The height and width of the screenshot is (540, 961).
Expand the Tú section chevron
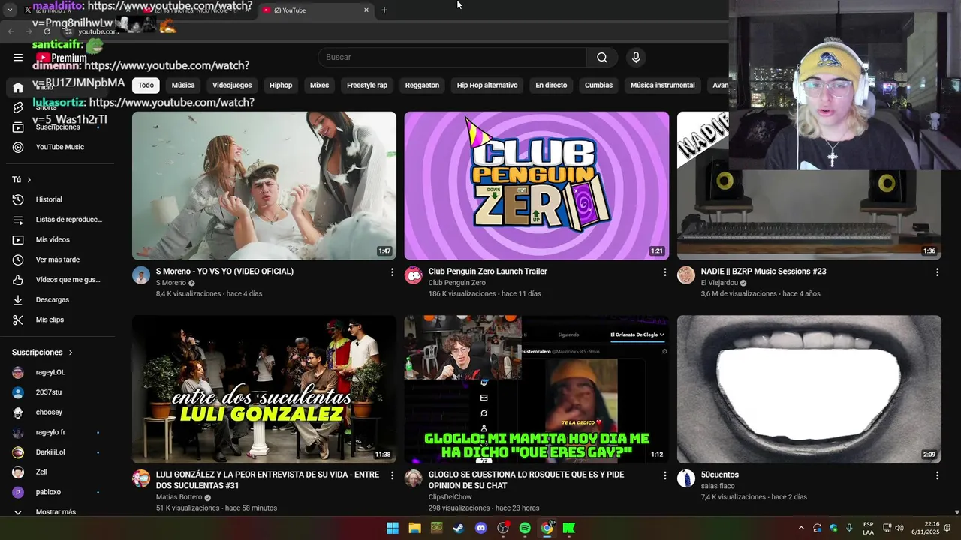29,180
